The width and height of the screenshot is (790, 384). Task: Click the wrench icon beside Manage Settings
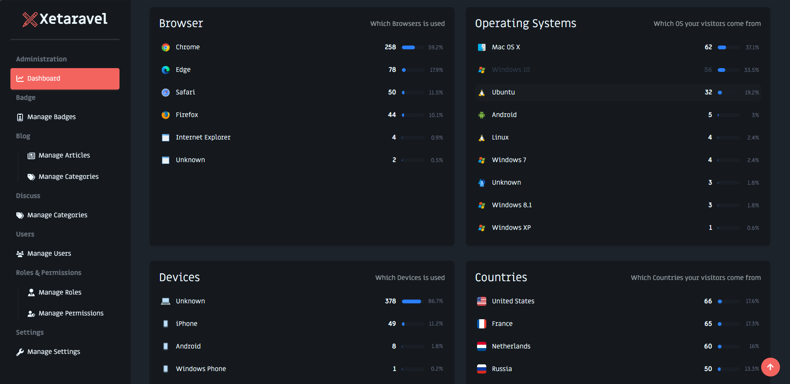(20, 352)
